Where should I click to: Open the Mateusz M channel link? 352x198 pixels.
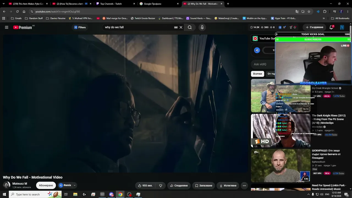point(20,183)
